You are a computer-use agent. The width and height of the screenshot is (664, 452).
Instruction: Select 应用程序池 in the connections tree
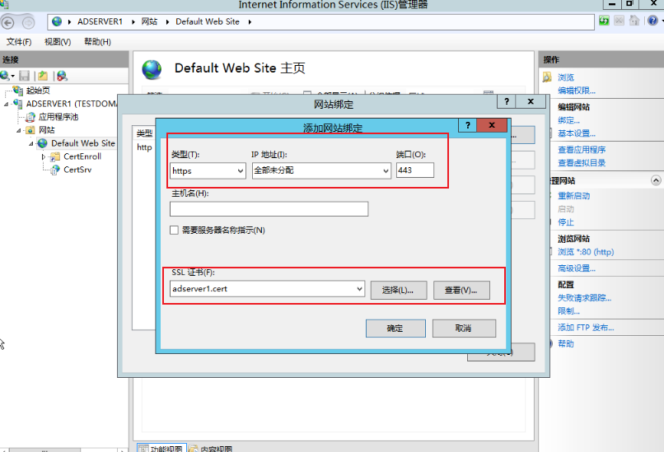click(x=58, y=117)
